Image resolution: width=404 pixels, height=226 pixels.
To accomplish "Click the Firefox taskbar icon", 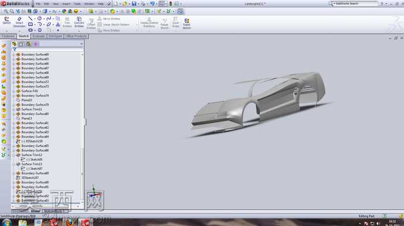I will pyautogui.click(x=69, y=223).
